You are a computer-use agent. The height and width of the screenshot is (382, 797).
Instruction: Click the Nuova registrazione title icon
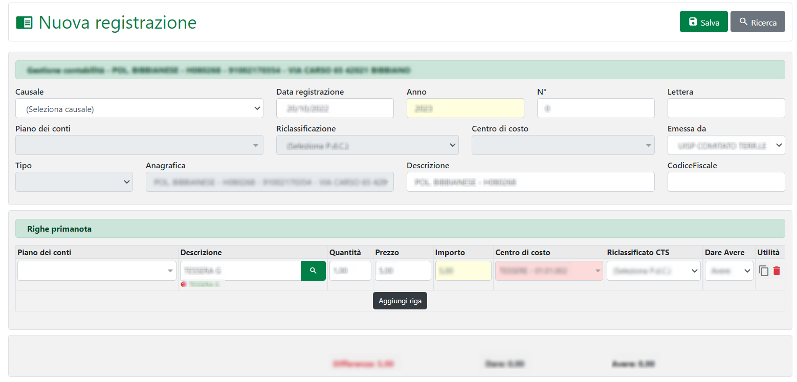tap(24, 23)
